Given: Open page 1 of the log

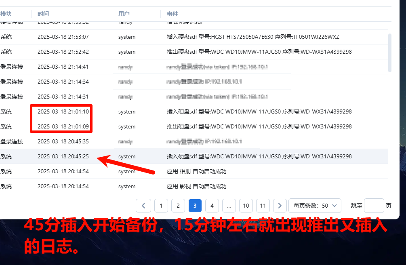Looking at the screenshot, I should point(161,206).
